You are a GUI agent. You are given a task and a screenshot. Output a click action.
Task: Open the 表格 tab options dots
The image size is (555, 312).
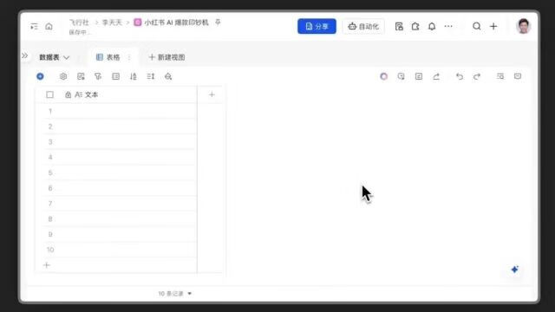(129, 57)
